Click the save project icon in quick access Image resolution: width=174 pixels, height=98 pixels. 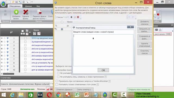(17, 2)
